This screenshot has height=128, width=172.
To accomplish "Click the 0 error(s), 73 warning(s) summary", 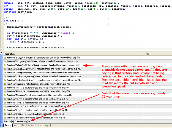I will (x=17, y=121).
